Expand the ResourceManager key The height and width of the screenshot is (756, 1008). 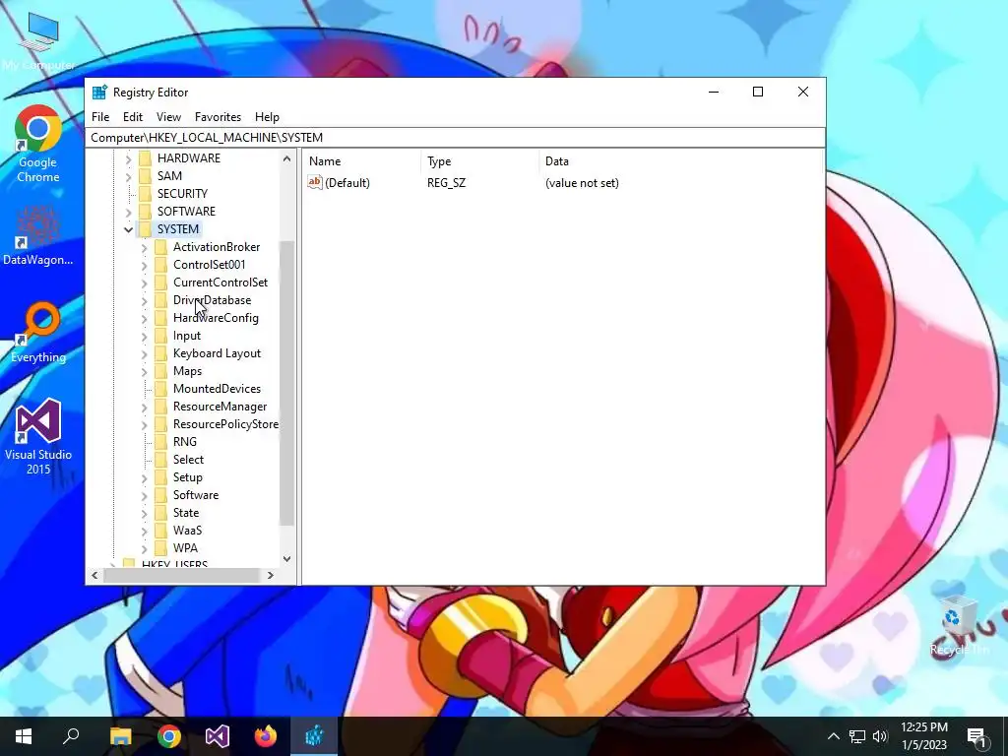(144, 407)
